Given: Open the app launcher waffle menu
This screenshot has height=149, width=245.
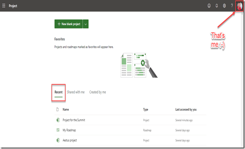Looking at the screenshot, I should tap(4, 6).
